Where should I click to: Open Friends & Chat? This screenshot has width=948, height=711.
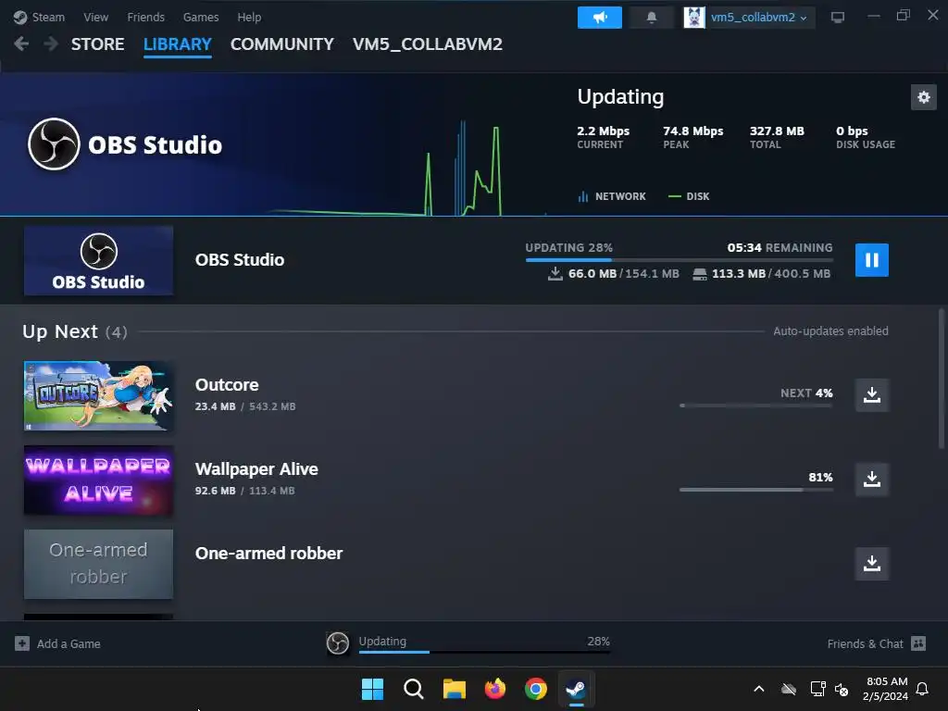pos(876,644)
